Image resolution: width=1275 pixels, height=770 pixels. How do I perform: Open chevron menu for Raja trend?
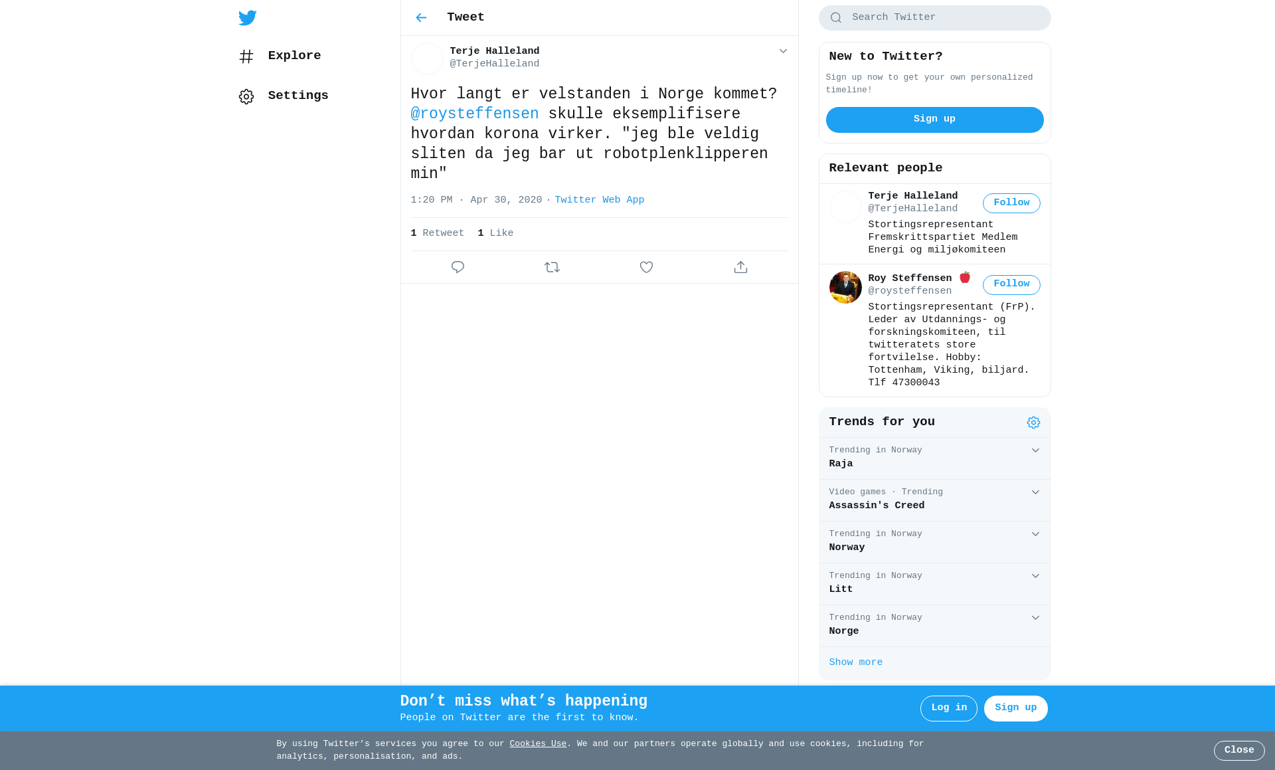pyautogui.click(x=1035, y=450)
